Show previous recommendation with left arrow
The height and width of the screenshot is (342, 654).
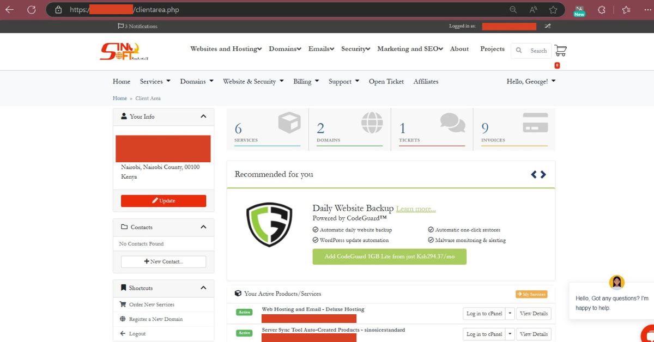(534, 174)
